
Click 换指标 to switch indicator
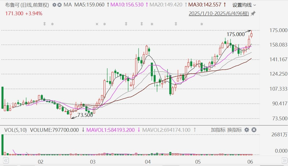click(235, 130)
